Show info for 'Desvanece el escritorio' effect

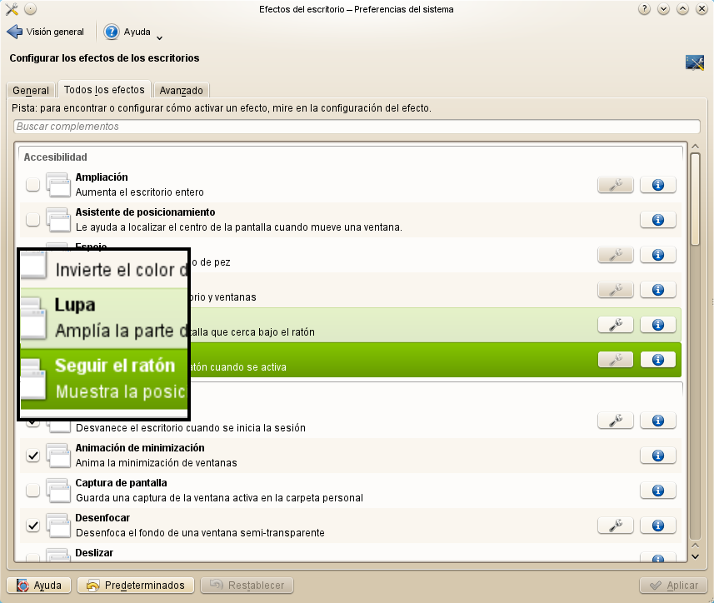657,421
